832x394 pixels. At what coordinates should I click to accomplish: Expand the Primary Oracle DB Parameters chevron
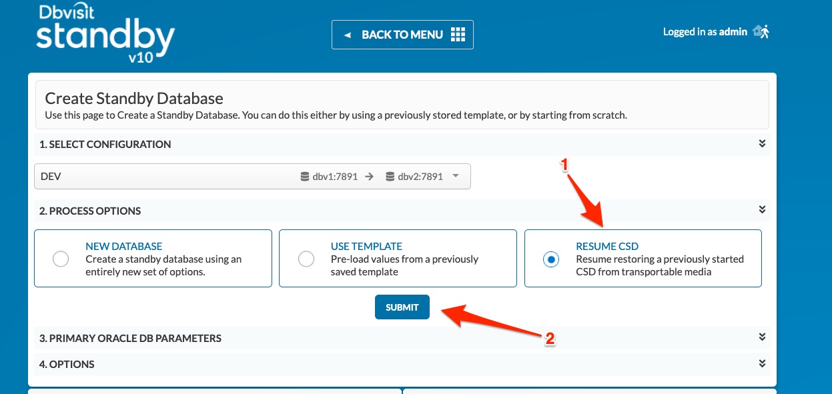coord(762,337)
